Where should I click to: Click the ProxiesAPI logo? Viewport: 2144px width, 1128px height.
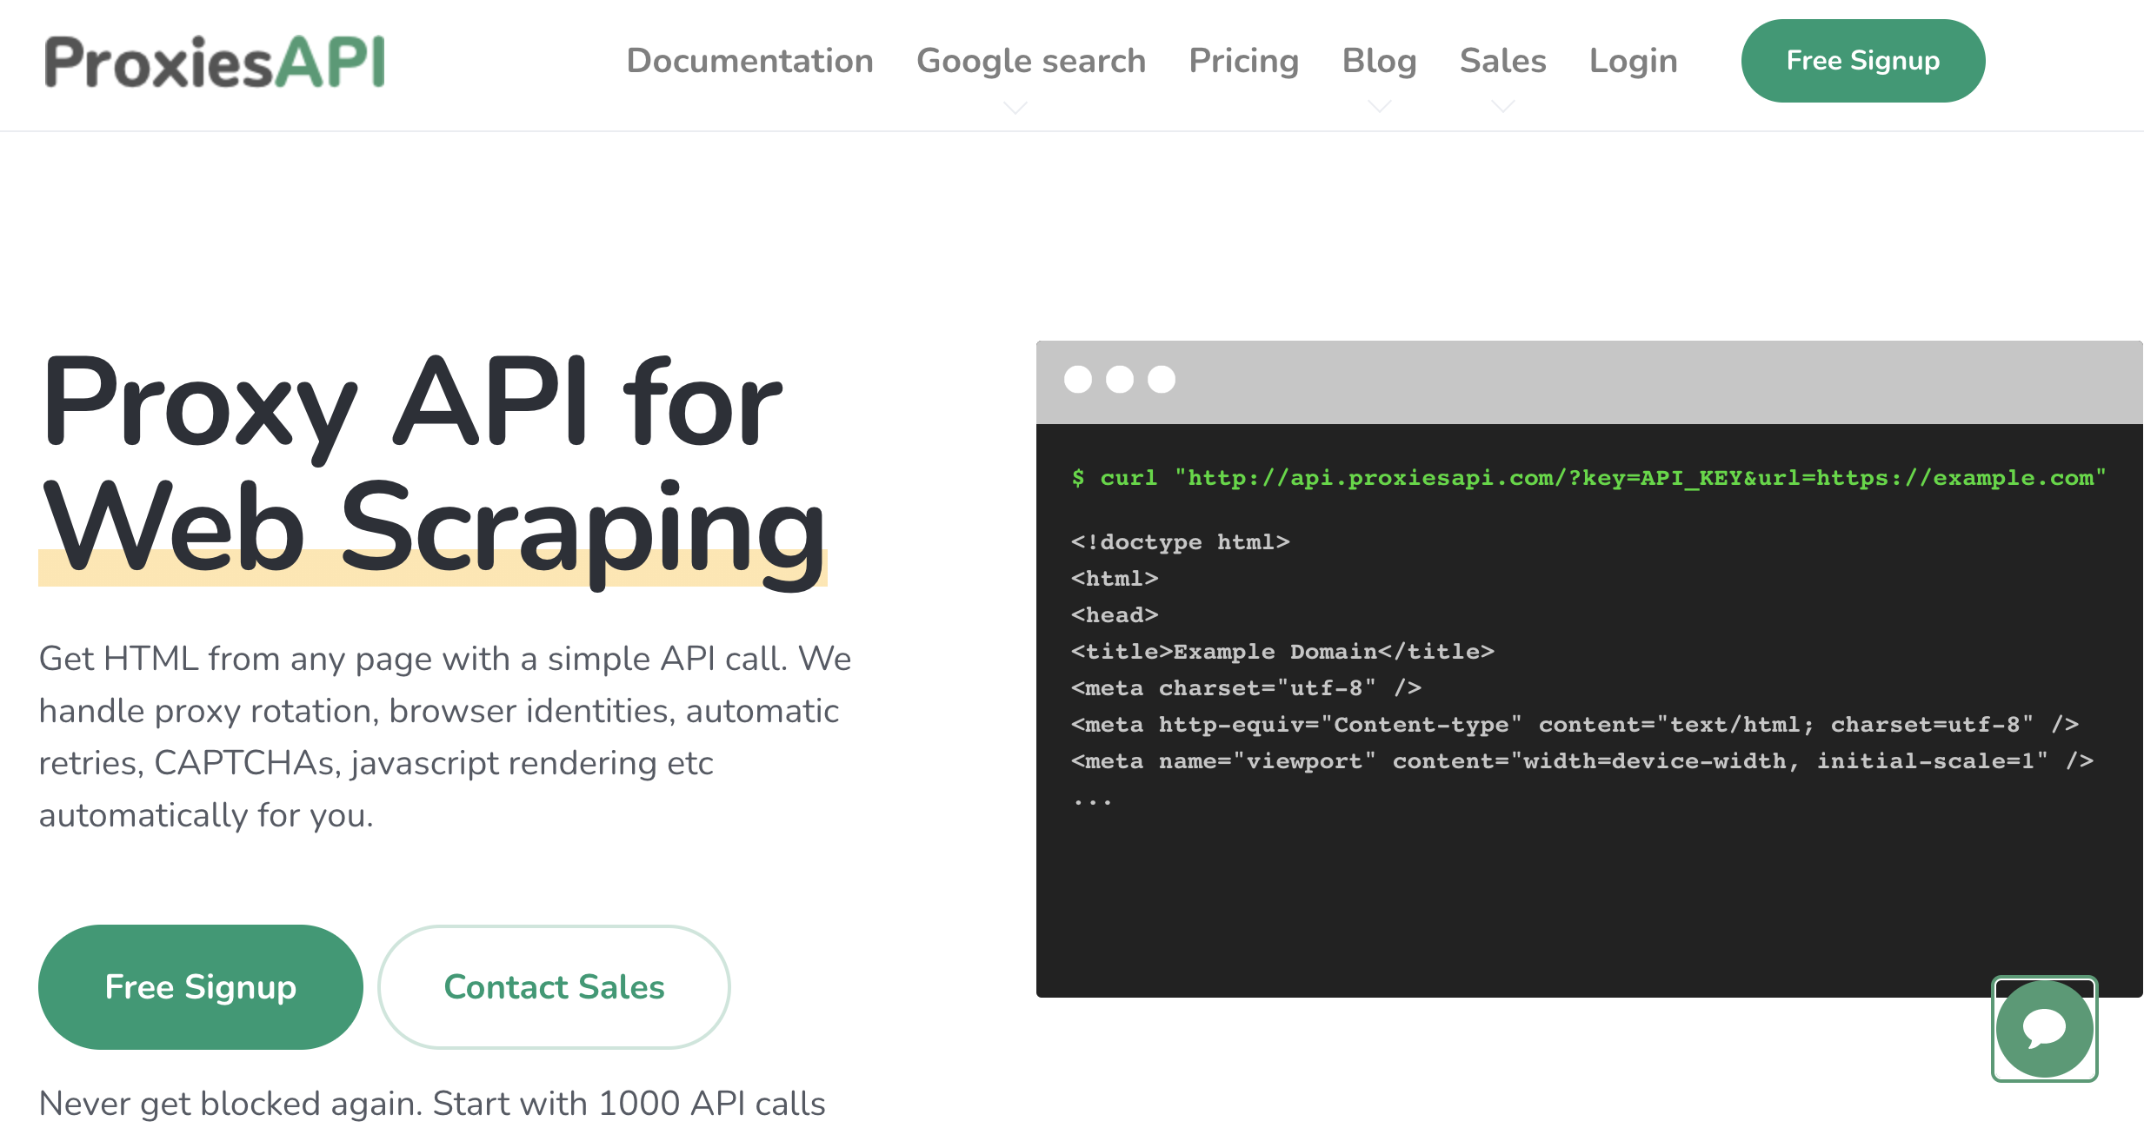click(215, 62)
